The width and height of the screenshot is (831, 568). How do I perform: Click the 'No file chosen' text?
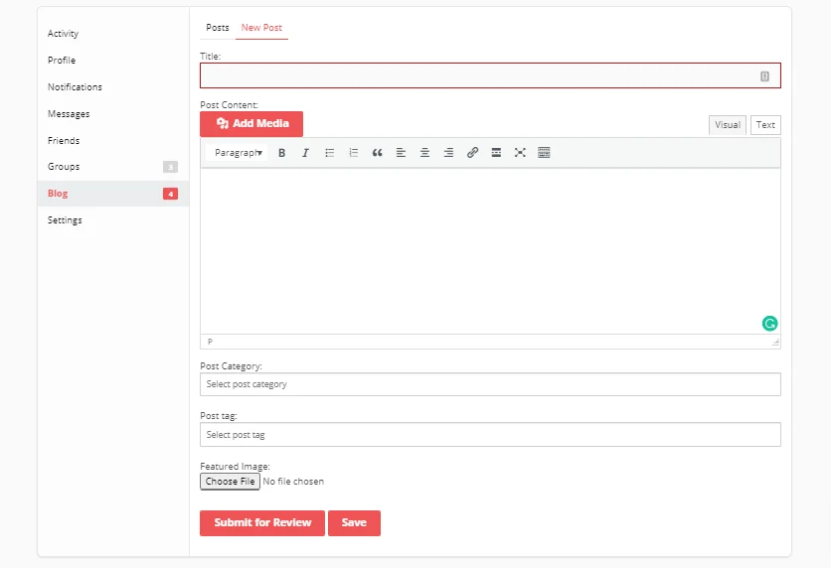(293, 482)
